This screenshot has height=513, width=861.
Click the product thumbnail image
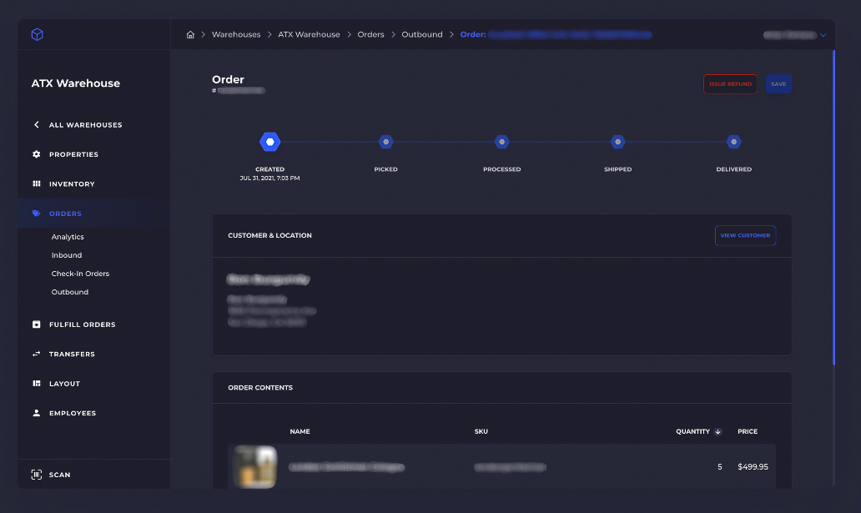pos(254,467)
